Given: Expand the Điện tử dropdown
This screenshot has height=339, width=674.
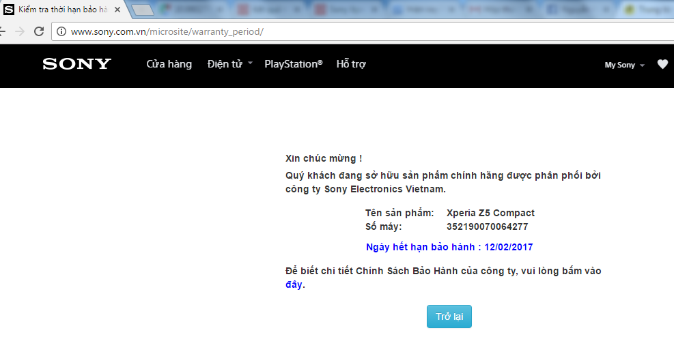Looking at the screenshot, I should click(229, 64).
